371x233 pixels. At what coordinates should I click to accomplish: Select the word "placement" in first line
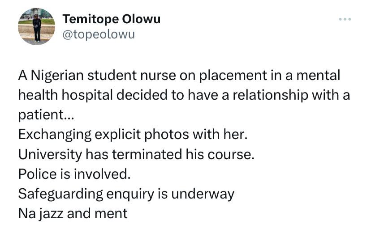(x=233, y=76)
